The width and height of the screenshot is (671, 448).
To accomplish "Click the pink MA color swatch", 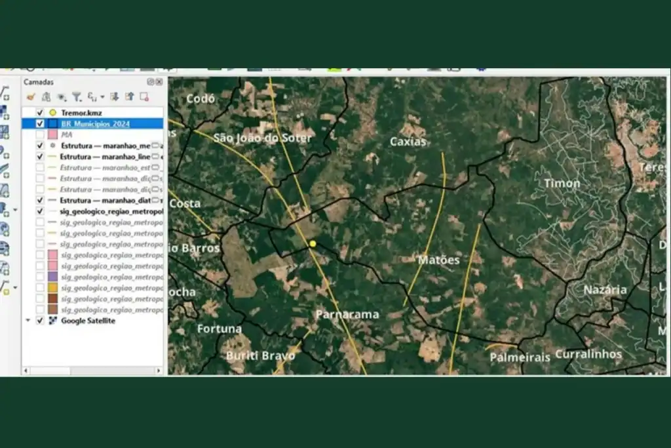I will (x=52, y=134).
